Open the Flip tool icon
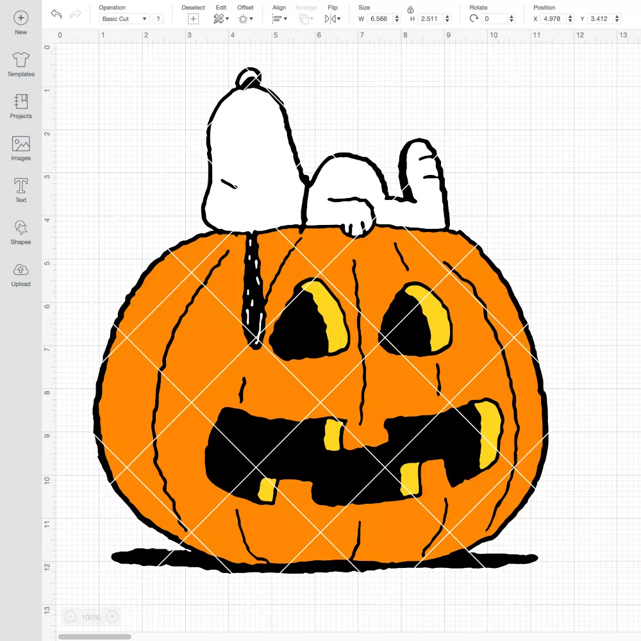Image resolution: width=641 pixels, height=641 pixels. (330, 19)
